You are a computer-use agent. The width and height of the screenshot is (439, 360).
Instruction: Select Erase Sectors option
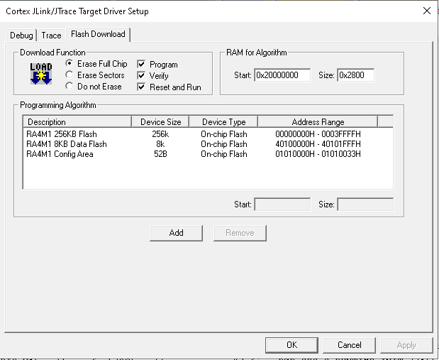coord(95,75)
